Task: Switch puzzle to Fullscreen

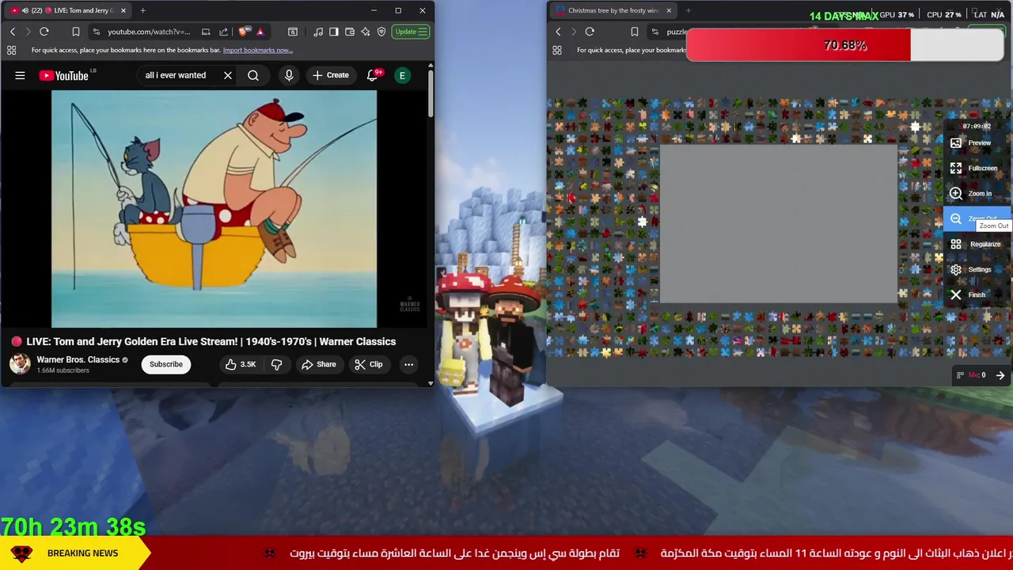Action: [978, 168]
